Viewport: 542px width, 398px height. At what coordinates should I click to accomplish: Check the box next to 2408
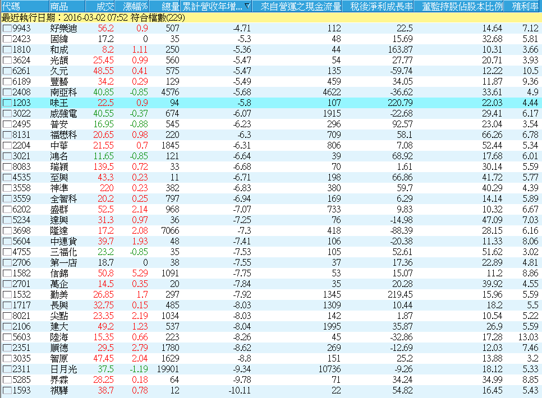tap(7, 92)
